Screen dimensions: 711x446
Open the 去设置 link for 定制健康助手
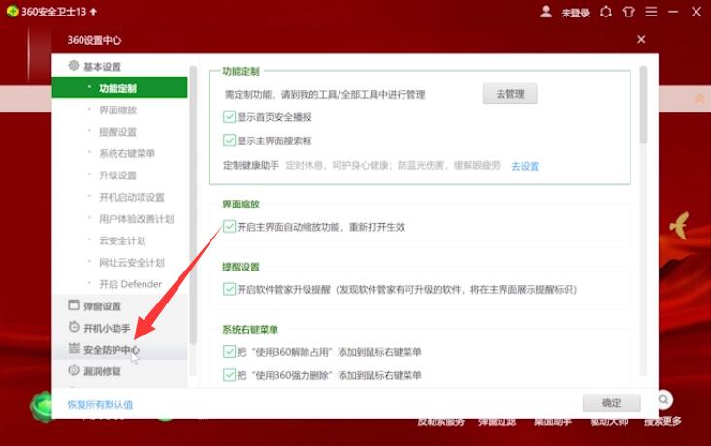click(525, 166)
